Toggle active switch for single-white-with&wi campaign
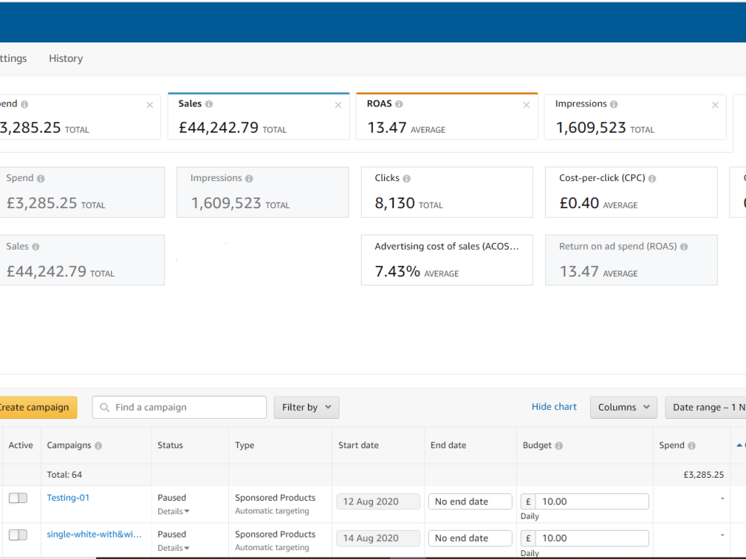This screenshot has height=559, width=746. 18,534
